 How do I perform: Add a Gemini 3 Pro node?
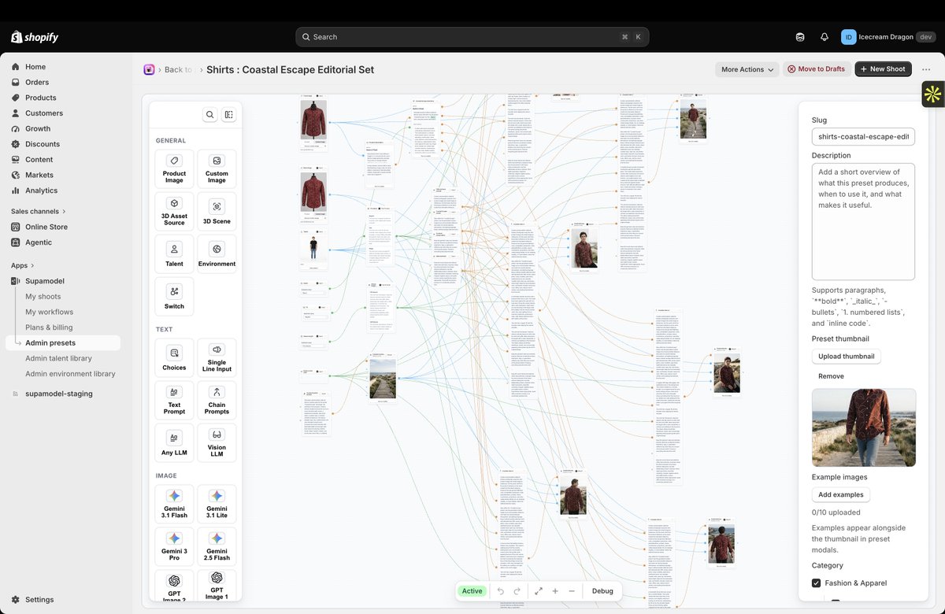[174, 546]
